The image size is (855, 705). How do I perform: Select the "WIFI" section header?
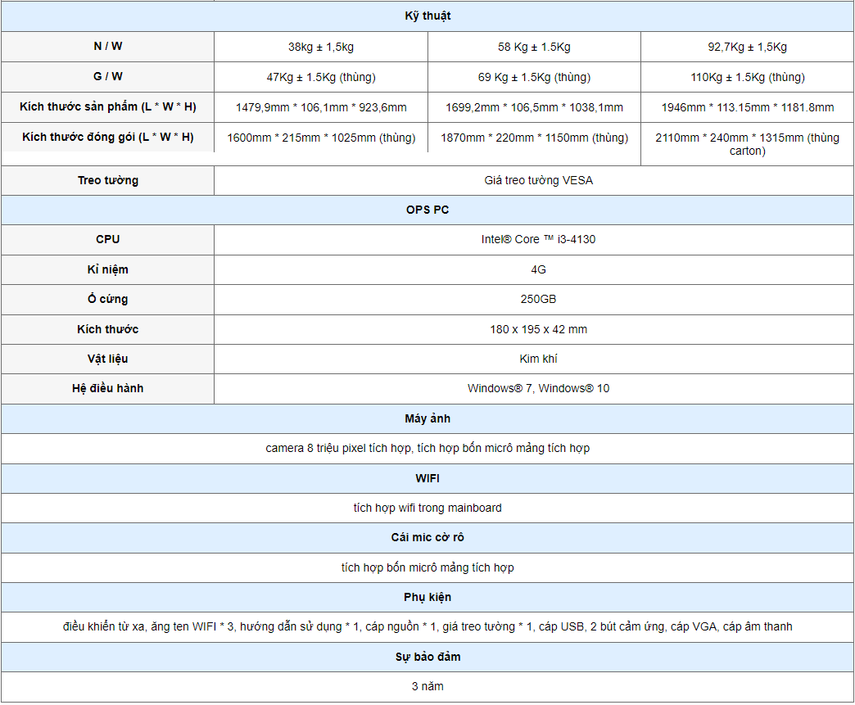click(x=427, y=478)
